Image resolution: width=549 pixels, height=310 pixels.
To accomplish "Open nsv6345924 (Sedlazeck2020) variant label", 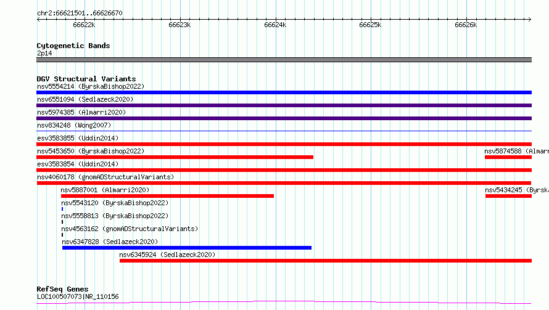I will (167, 255).
